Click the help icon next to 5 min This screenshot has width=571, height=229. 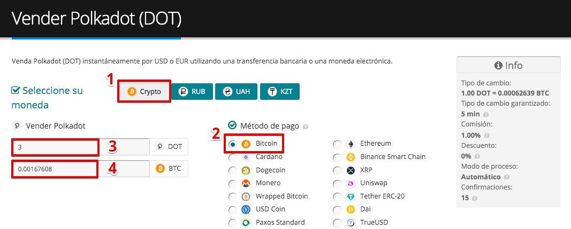click(486, 114)
